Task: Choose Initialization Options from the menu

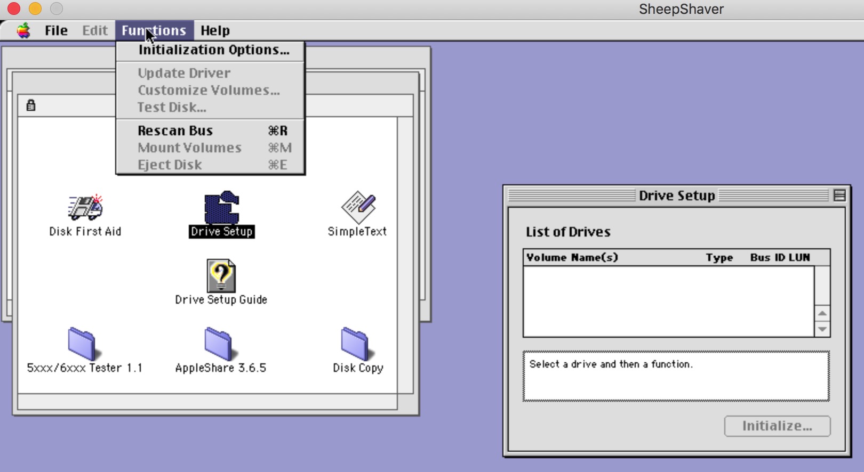Action: coord(211,50)
